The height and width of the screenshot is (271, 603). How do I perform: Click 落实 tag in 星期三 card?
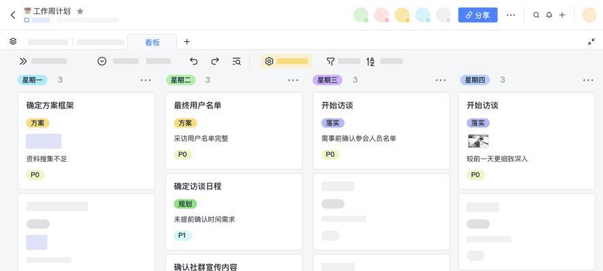tap(332, 123)
